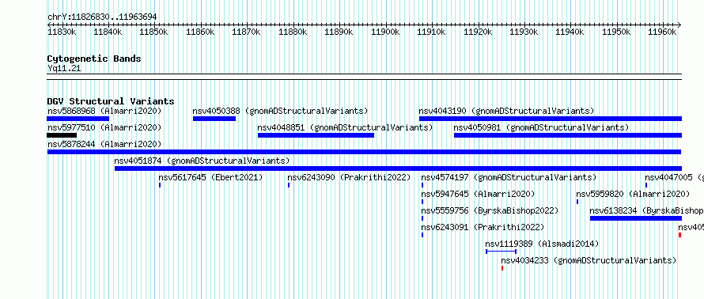Image resolution: width=704 pixels, height=299 pixels.
Task: Open the nsv5878244 (Almarri2020) label
Action: coord(104,144)
